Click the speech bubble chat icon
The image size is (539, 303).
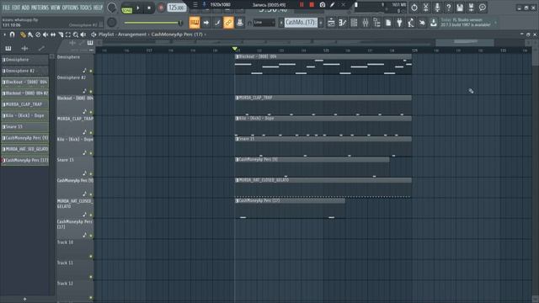pyautogui.click(x=483, y=8)
